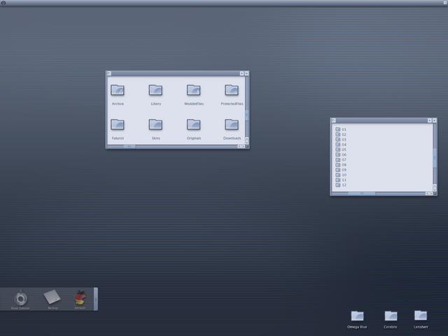
Task: Click list window's horizontal scrollbar thumb
Action: (x=361, y=193)
